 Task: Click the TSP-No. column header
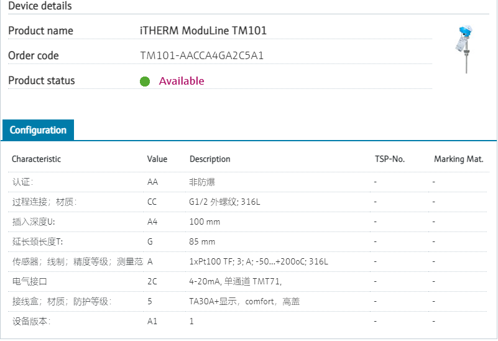pos(390,159)
